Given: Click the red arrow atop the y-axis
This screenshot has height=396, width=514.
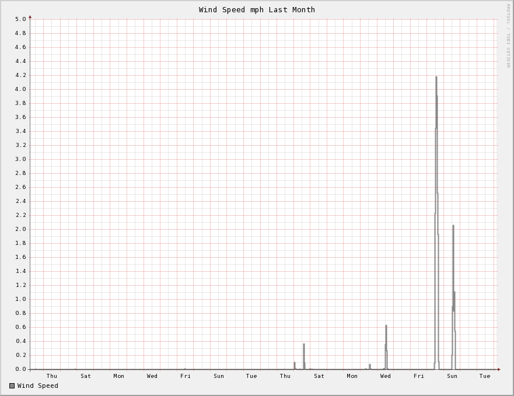Looking at the screenshot, I should (x=30, y=17).
